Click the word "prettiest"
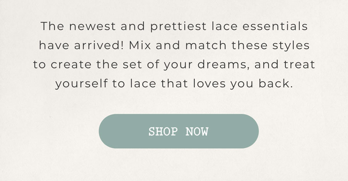 click(x=178, y=27)
